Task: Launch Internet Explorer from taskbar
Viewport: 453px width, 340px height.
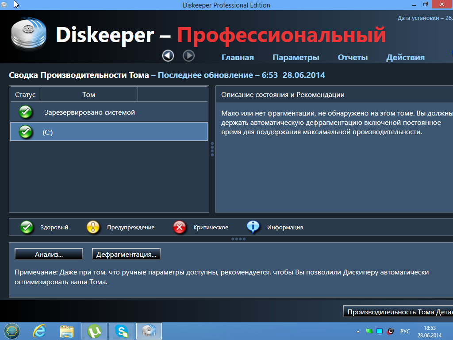Action: [39, 331]
